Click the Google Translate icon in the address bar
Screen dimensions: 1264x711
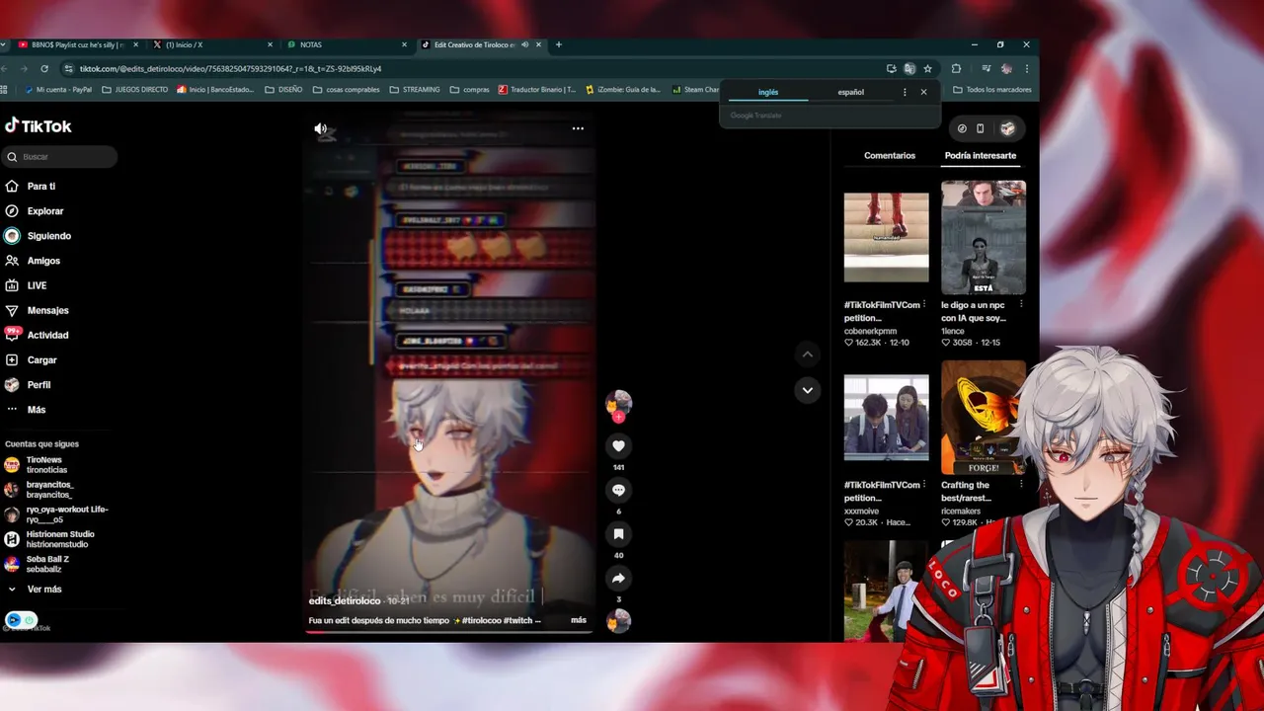(x=909, y=69)
